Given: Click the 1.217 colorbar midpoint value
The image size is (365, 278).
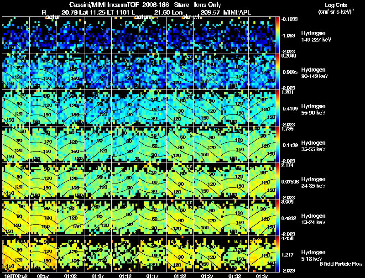Looking at the screenshot, I should click(x=287, y=255).
